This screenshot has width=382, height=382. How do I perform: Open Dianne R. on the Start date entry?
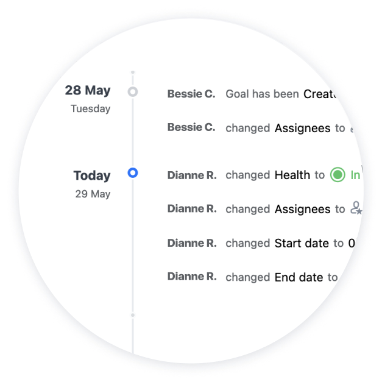point(192,243)
